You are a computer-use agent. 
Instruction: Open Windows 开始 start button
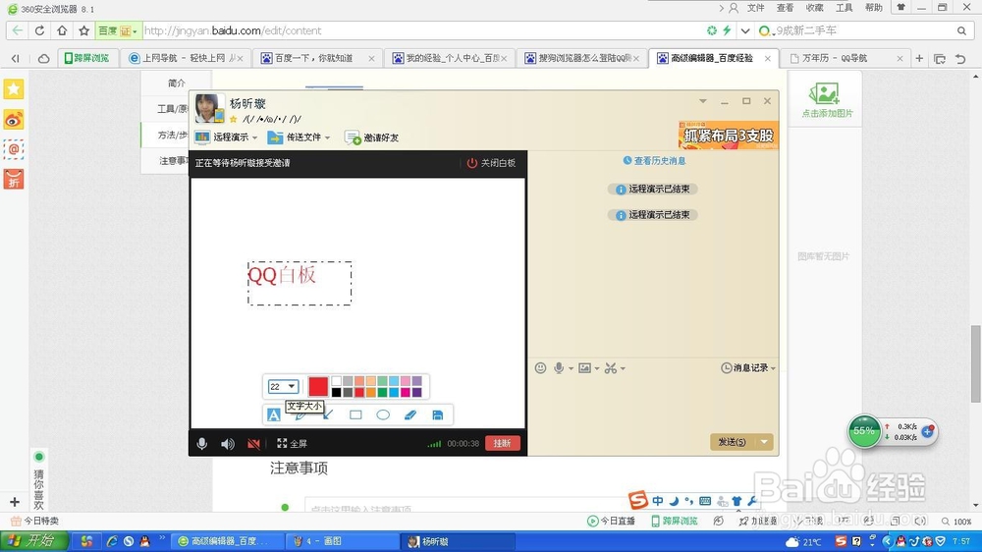[x=34, y=541]
